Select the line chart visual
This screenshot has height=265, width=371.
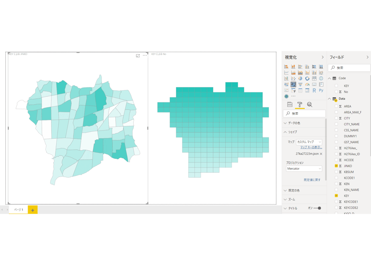point(286,72)
